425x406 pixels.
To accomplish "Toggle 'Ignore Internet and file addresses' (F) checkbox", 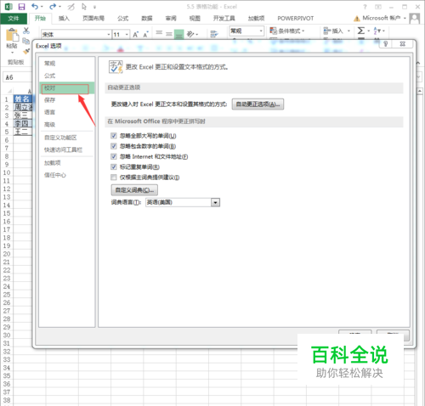I will pyautogui.click(x=114, y=156).
